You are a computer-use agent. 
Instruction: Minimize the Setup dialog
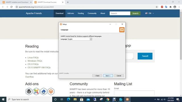click(x=110, y=24)
